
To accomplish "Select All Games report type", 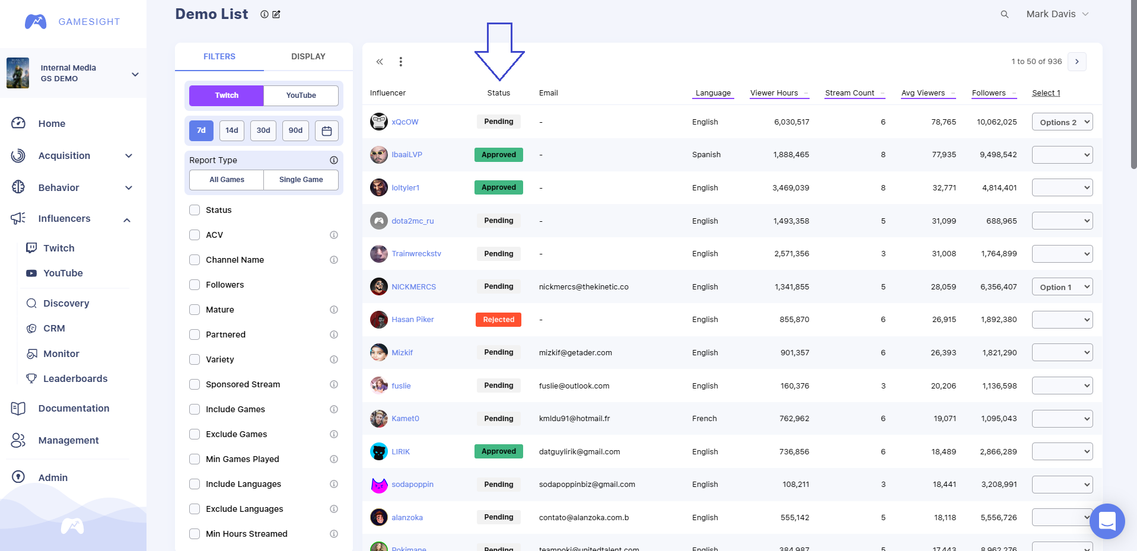I will 227,180.
